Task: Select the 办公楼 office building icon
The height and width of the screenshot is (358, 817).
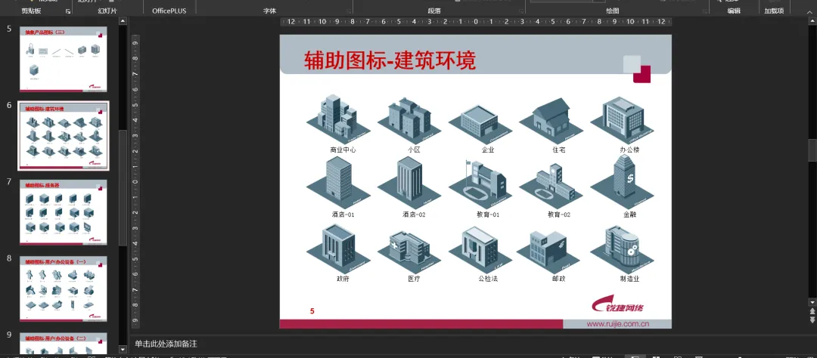Action: 623,120
